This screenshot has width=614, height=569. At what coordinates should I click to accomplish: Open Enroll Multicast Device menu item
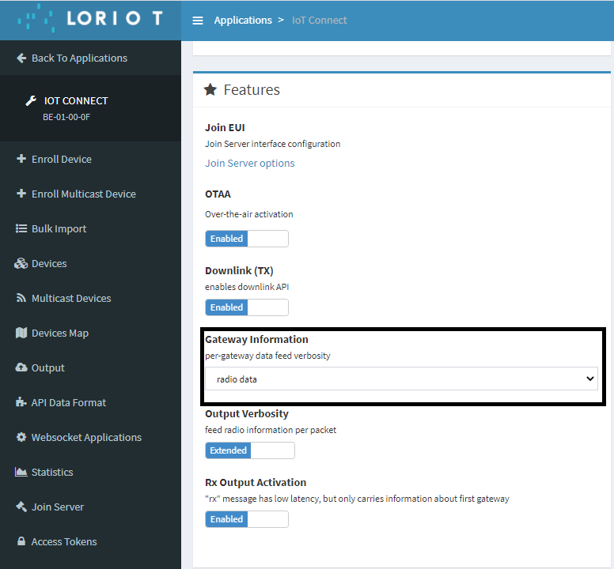tap(90, 194)
